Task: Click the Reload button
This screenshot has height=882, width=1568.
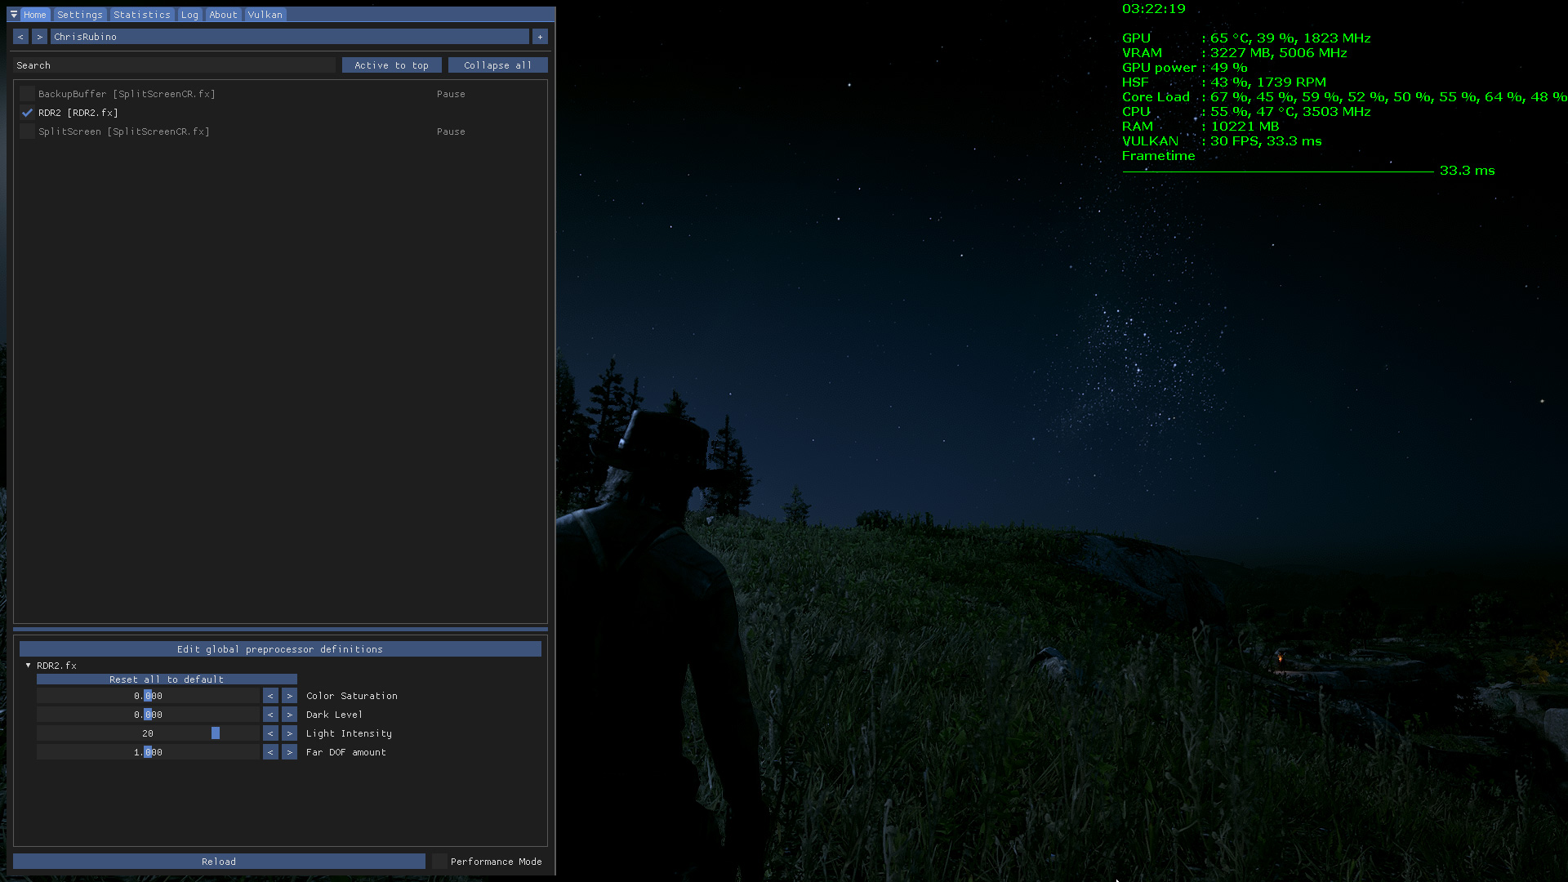Action: pyautogui.click(x=219, y=862)
